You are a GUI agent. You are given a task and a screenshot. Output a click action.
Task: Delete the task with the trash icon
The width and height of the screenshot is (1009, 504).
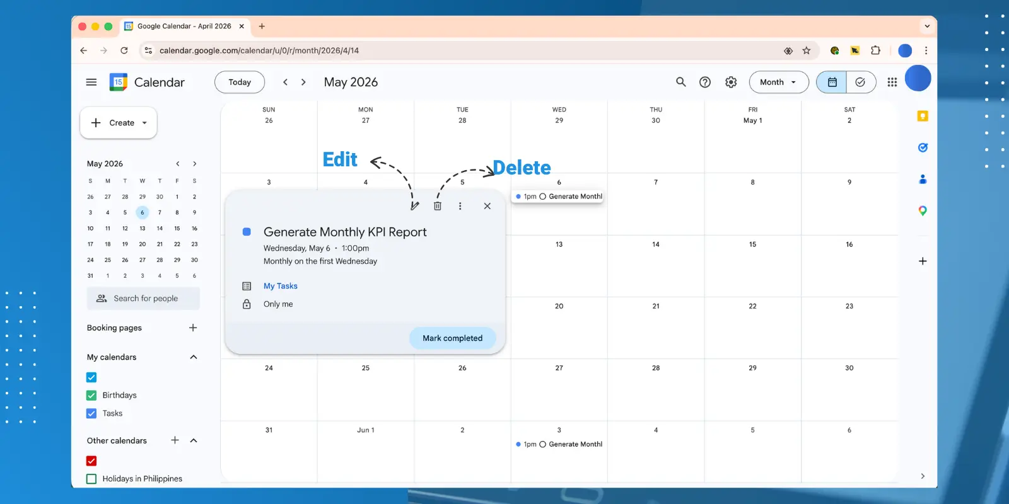coord(438,206)
